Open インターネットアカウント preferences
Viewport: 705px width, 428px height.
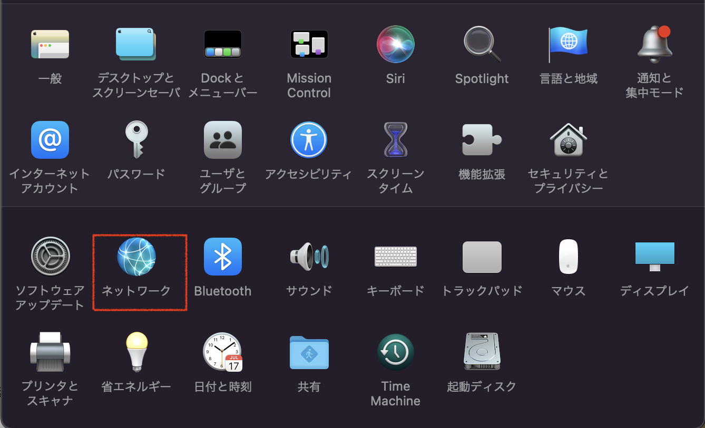tap(50, 140)
